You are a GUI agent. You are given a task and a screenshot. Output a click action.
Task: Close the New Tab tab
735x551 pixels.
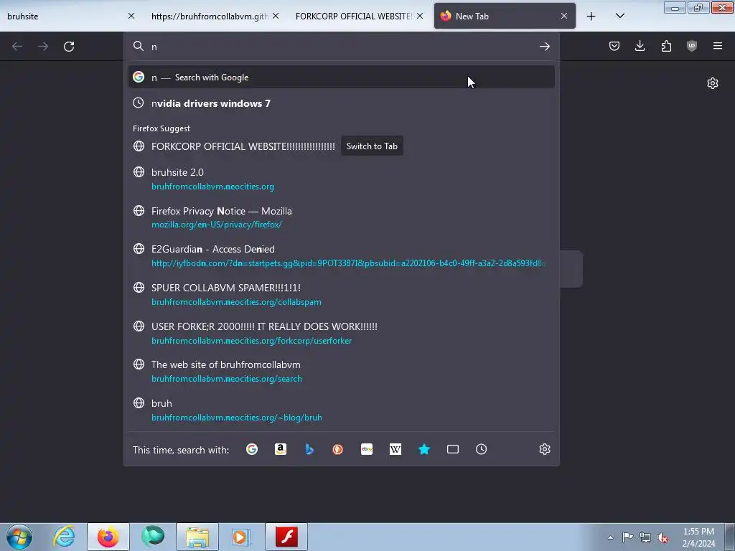pos(564,17)
